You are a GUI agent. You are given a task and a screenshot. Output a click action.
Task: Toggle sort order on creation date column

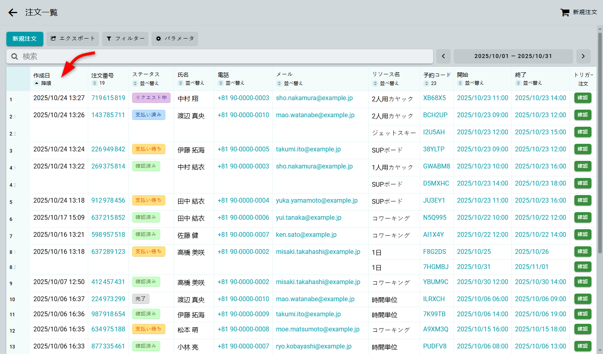coord(43,83)
